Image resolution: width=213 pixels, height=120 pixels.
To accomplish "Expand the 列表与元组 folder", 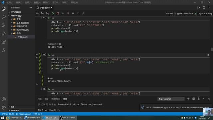I will click(x=21, y=26).
